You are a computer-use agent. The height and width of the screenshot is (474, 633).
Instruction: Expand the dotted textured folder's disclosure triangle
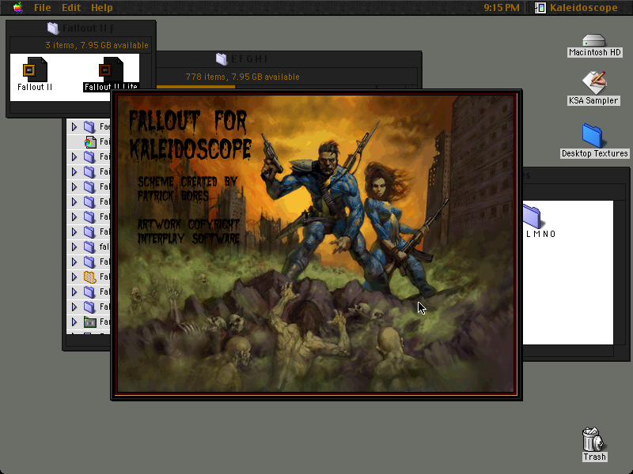point(74,277)
